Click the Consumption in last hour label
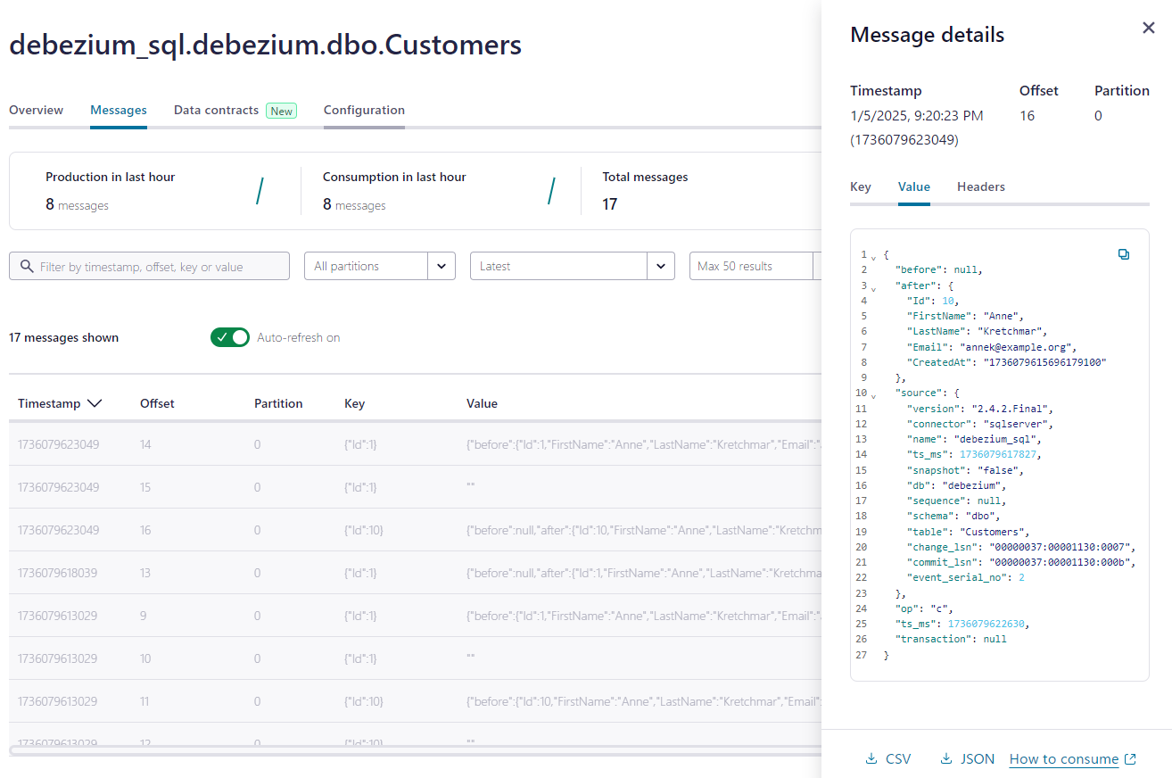 click(x=394, y=177)
